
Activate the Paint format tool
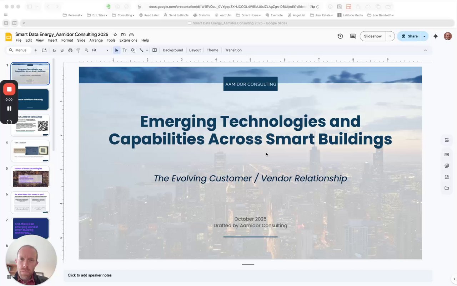pyautogui.click(x=78, y=50)
